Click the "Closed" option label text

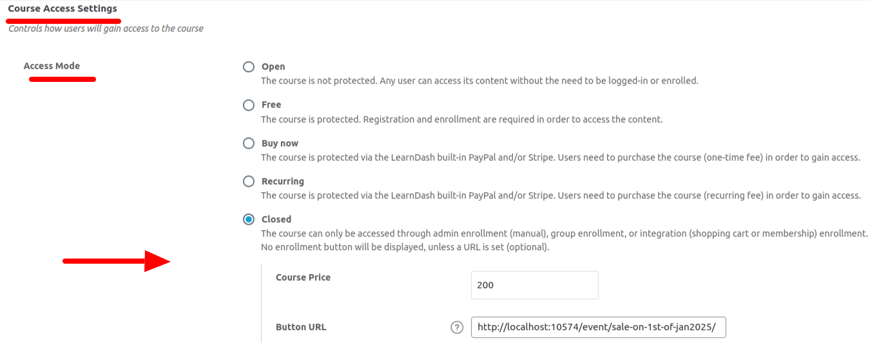276,219
